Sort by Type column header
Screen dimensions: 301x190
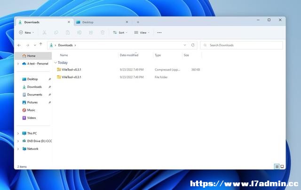[x=158, y=55]
